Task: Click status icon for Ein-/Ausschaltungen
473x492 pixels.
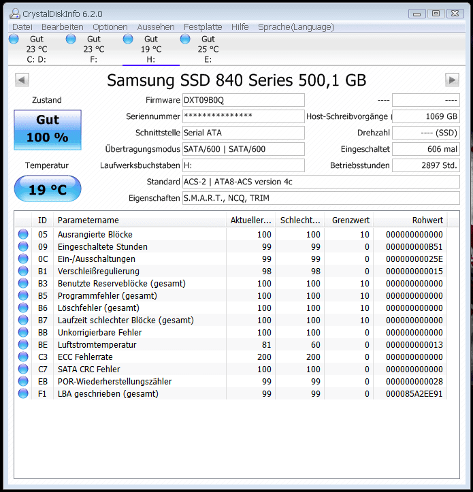Action: [x=23, y=259]
